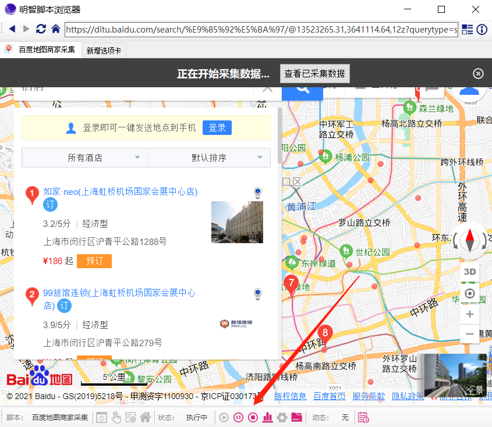Switch to 新增选项卡 tab
The image size is (492, 427).
coord(104,51)
